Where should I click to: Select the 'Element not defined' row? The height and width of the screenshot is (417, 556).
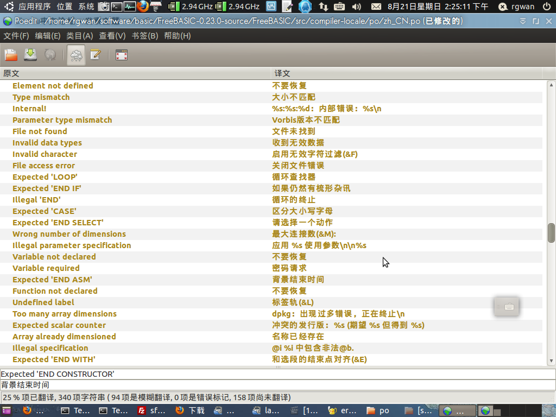tap(271, 86)
